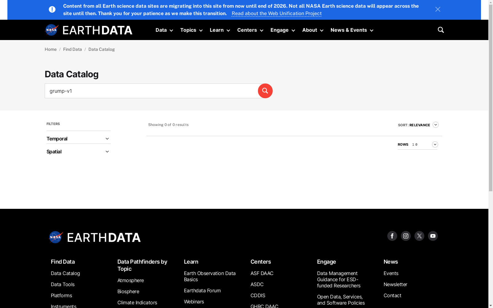The image size is (493, 308).
Task: Open the Engage menu
Action: [283, 30]
